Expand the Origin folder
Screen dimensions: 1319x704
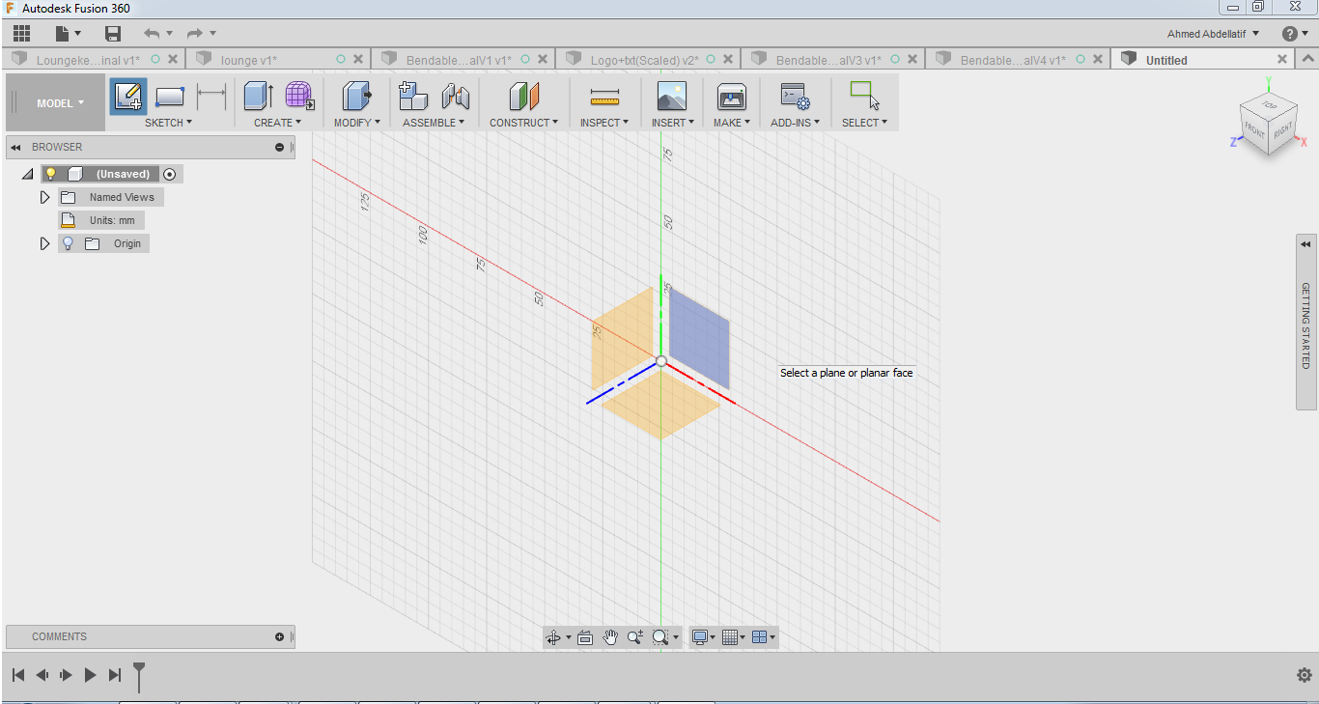pyautogui.click(x=44, y=243)
